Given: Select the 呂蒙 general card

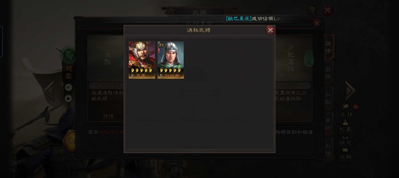Looking at the screenshot, I should tap(142, 60).
